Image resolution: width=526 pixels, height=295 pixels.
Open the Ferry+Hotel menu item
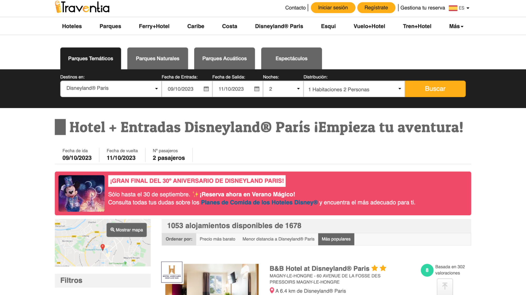[154, 26]
